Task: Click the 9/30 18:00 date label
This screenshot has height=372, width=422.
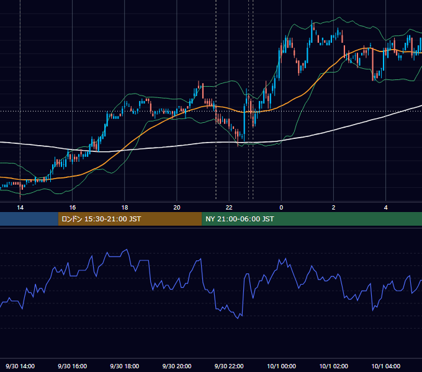Action: click(125, 366)
